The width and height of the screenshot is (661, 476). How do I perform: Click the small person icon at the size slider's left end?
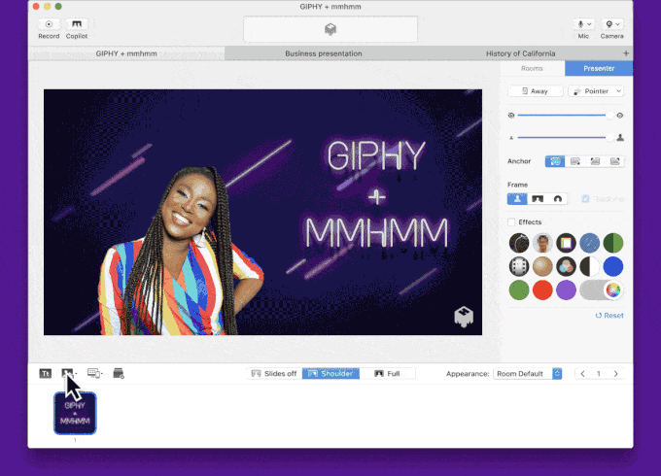click(511, 138)
